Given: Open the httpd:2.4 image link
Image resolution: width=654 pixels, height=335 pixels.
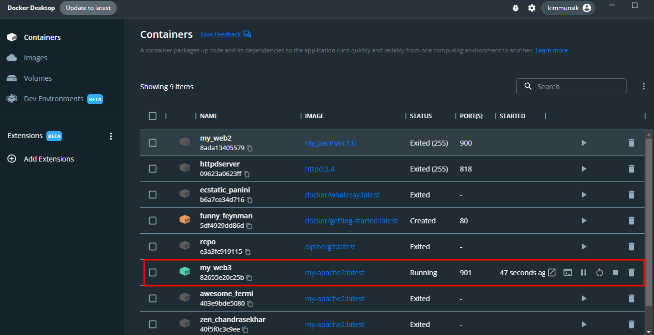Looking at the screenshot, I should [x=320, y=169].
